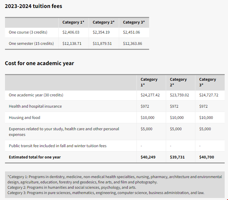Screen dimensions: 228x200
Task: Click the 'Cost for one academic year' heading
Action: pyautogui.click(x=39, y=63)
